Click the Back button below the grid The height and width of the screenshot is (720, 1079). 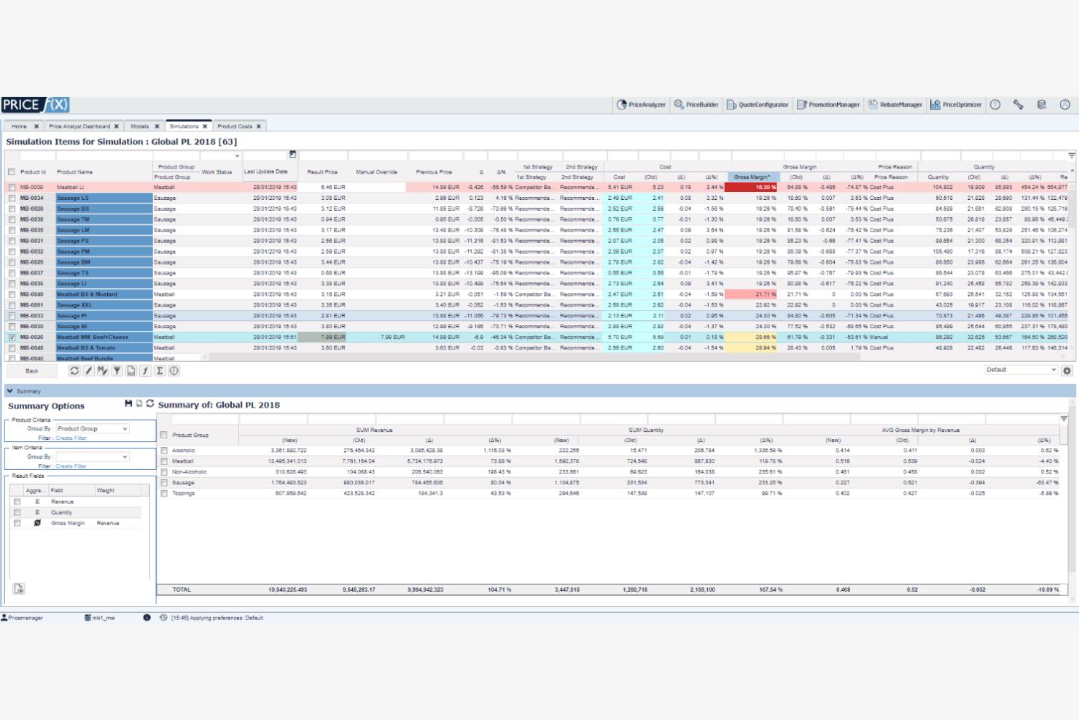31,371
